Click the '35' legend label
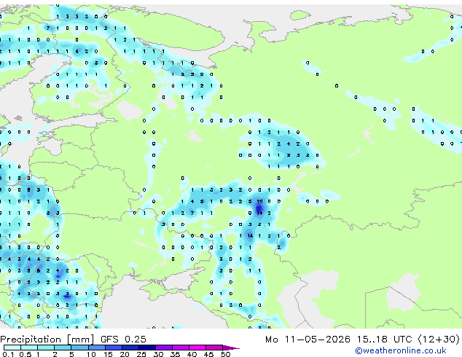 coord(175,354)
